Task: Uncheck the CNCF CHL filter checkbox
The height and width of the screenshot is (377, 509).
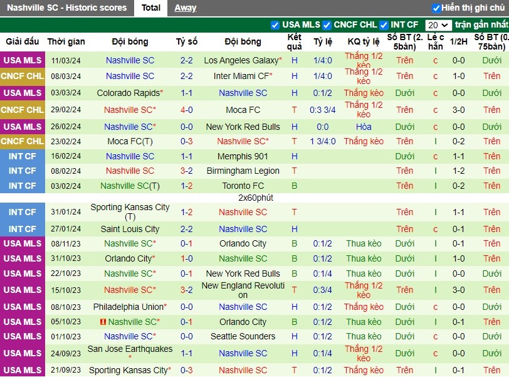Action: 327,25
